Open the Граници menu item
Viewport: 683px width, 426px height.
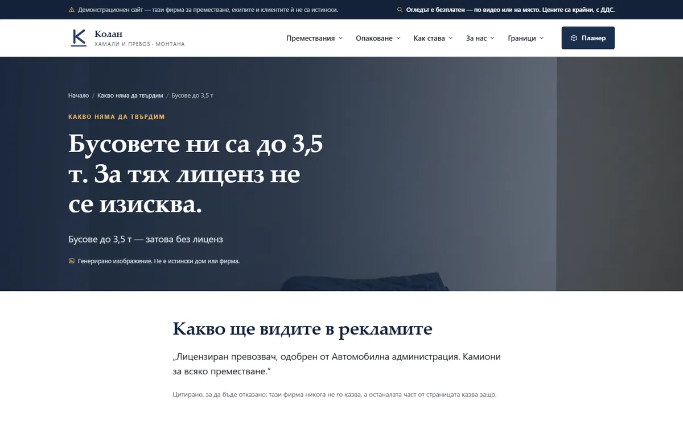pos(526,38)
